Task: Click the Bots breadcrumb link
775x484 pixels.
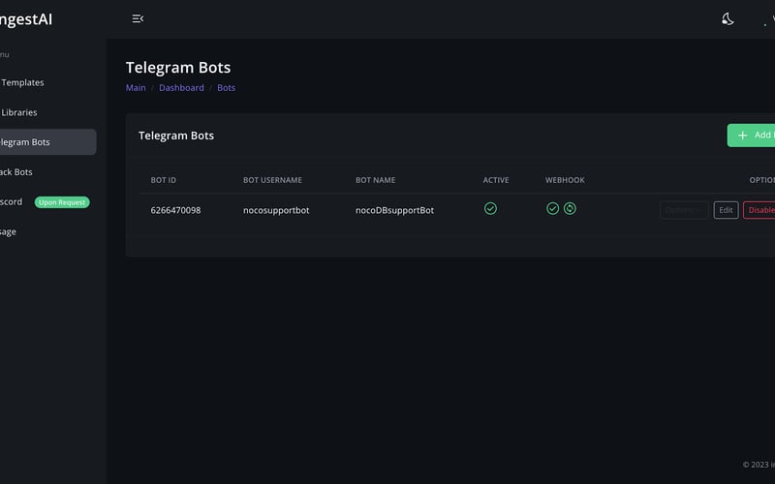Action: click(x=227, y=87)
